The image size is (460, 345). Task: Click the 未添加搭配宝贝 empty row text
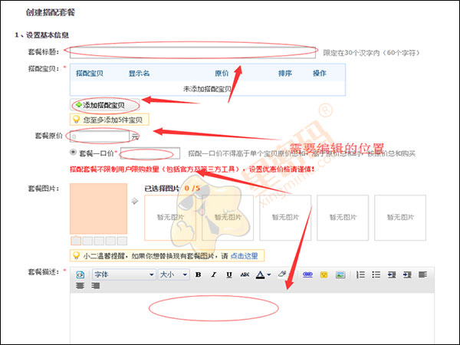tap(207, 89)
